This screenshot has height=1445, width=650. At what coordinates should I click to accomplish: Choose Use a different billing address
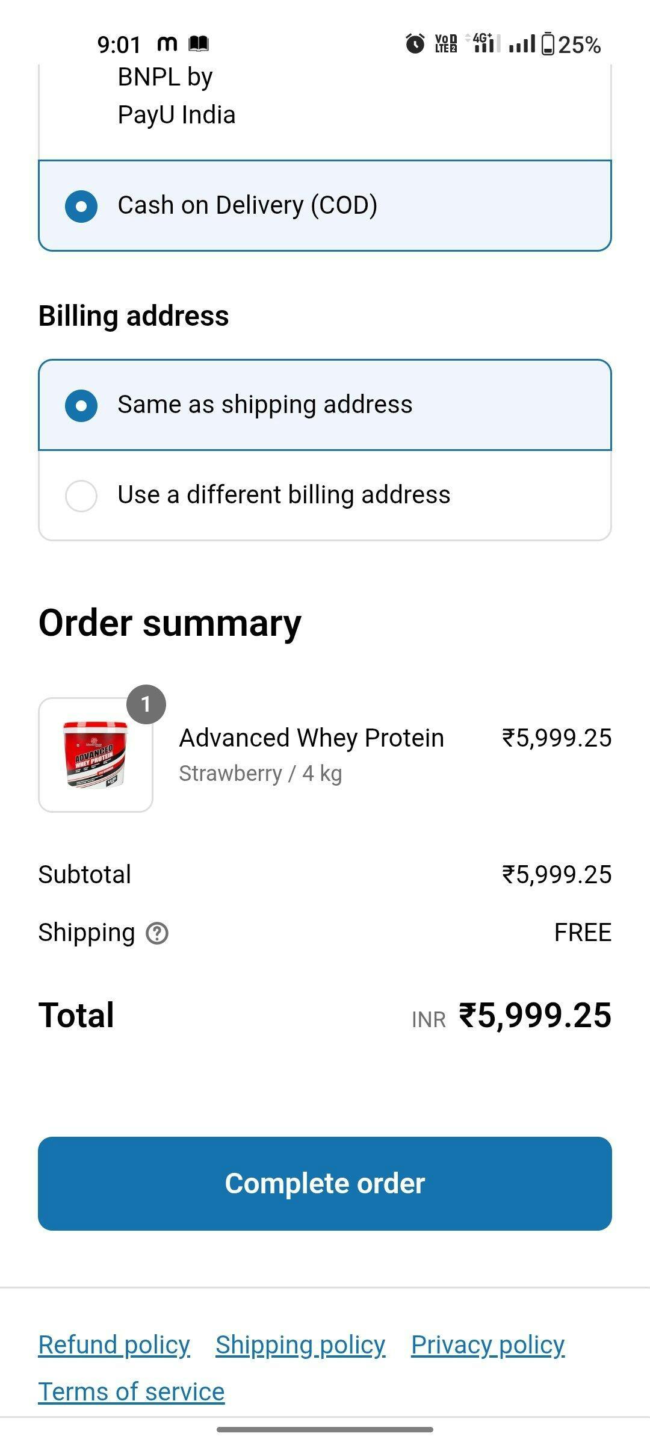81,496
